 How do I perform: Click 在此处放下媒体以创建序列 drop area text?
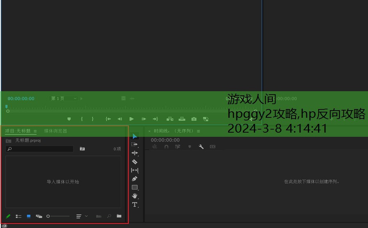click(x=312, y=181)
